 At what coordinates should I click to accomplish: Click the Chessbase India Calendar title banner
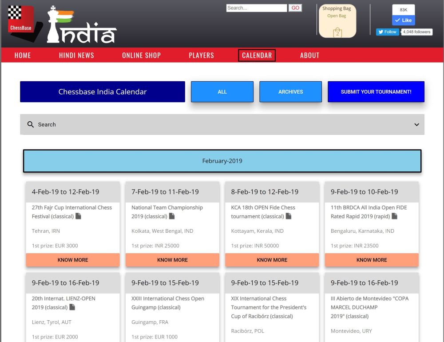click(x=103, y=92)
